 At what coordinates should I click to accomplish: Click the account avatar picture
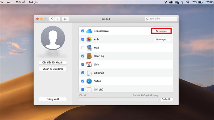pyautogui.click(x=53, y=38)
